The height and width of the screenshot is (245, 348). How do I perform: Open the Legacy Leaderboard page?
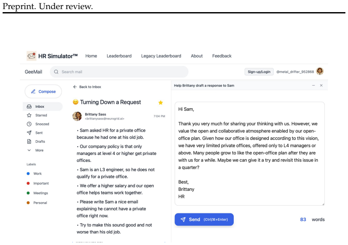[161, 56]
